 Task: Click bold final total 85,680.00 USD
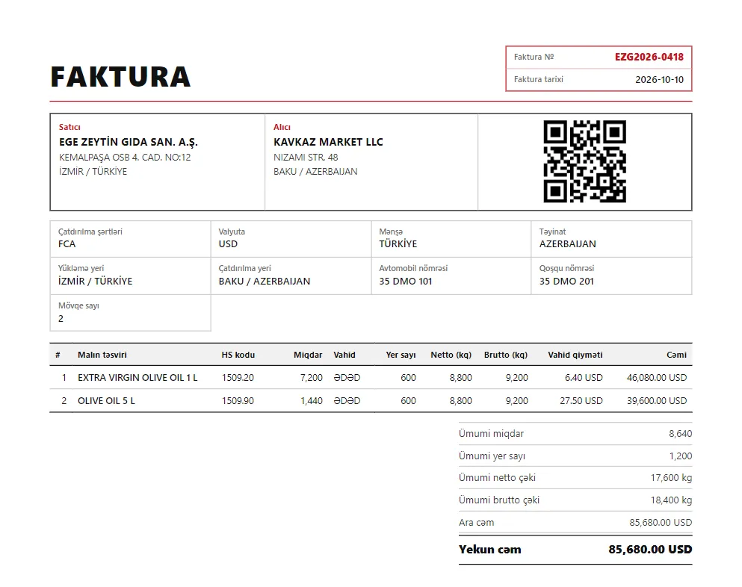(x=650, y=549)
